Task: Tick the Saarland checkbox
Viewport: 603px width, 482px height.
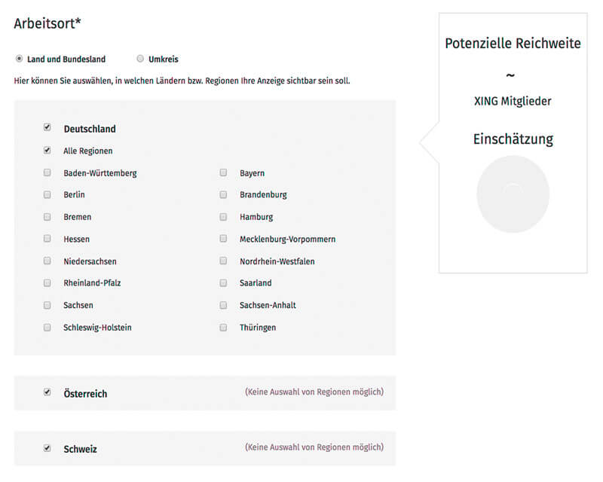Action: [x=223, y=283]
